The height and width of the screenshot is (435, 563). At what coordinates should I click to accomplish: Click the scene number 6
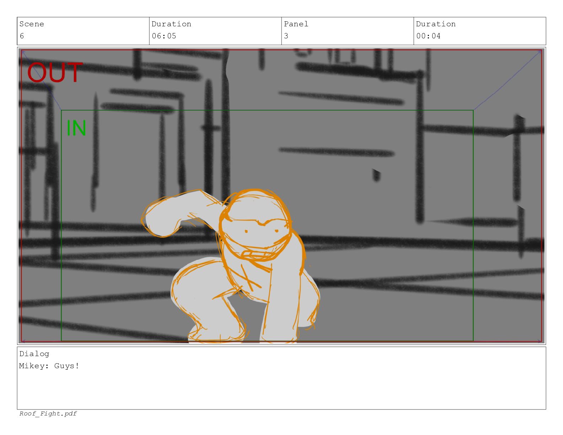22,36
